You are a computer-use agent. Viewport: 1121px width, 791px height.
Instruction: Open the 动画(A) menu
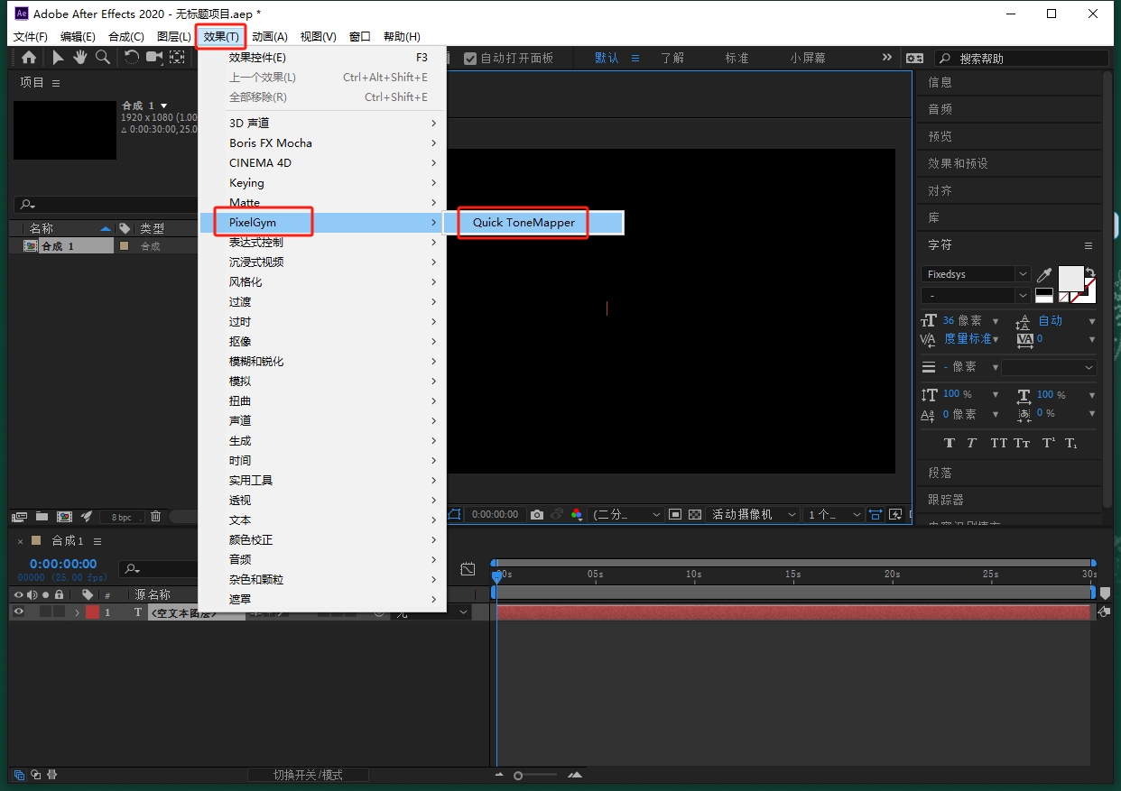click(269, 37)
